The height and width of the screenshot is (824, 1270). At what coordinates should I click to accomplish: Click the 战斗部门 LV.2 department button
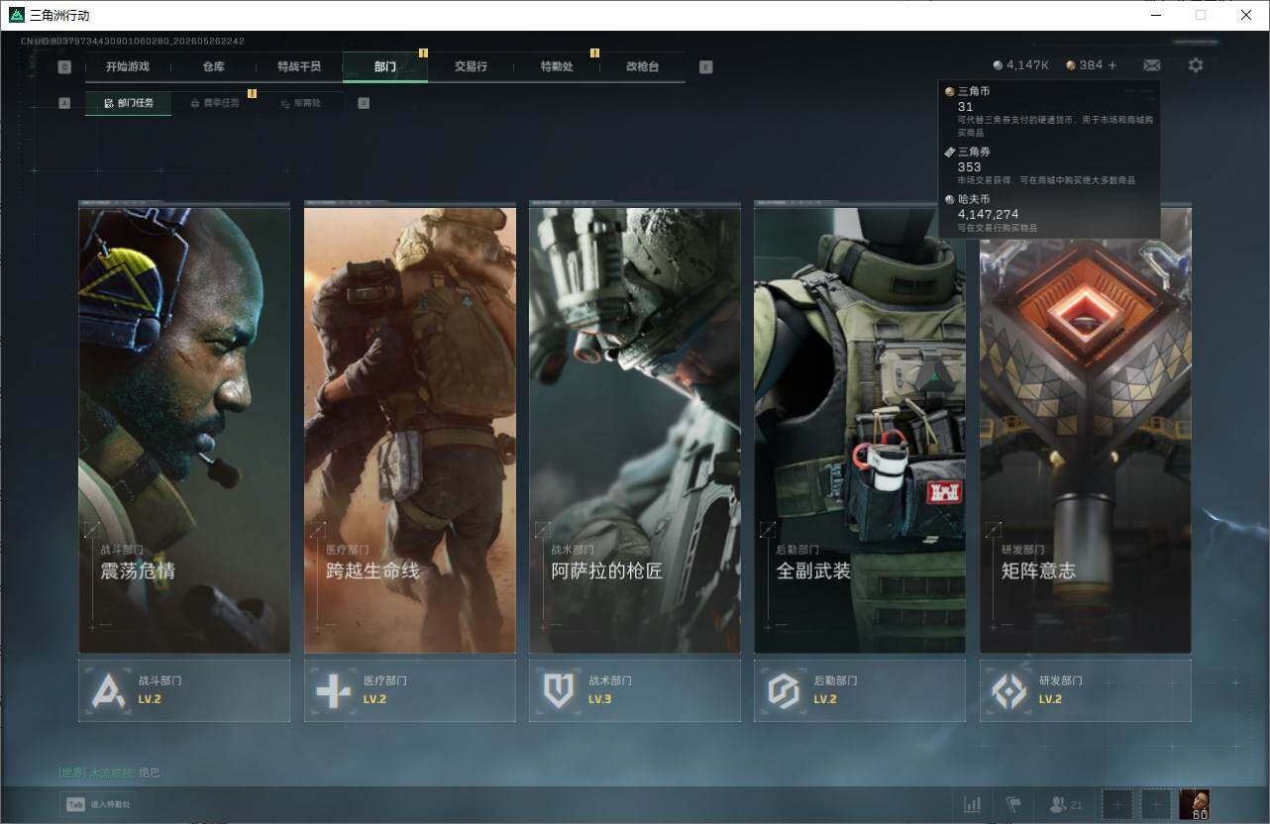pos(184,690)
